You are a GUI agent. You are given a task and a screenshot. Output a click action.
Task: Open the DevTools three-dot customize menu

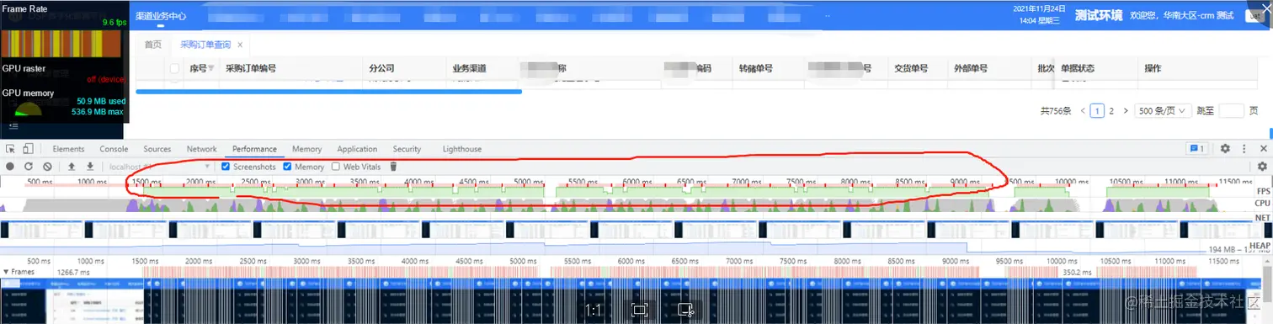point(1244,149)
